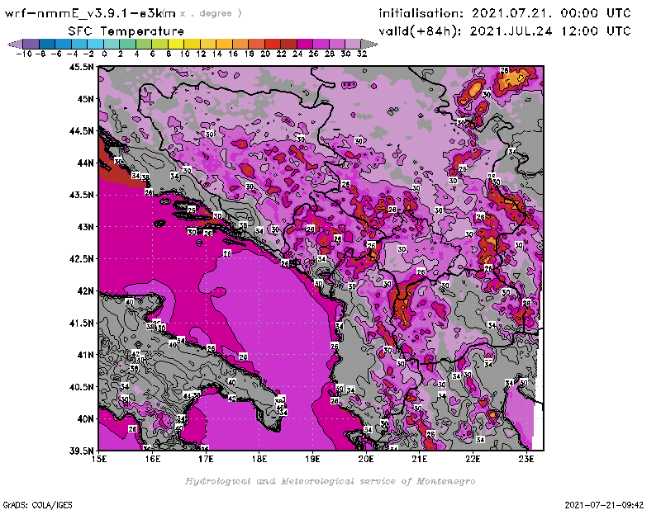Select the initialisation date and time text

(504, 13)
